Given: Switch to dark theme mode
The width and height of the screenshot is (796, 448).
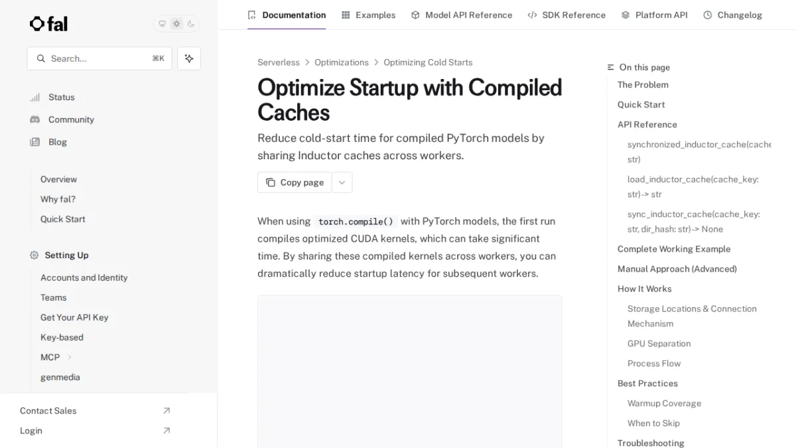Looking at the screenshot, I should (191, 24).
